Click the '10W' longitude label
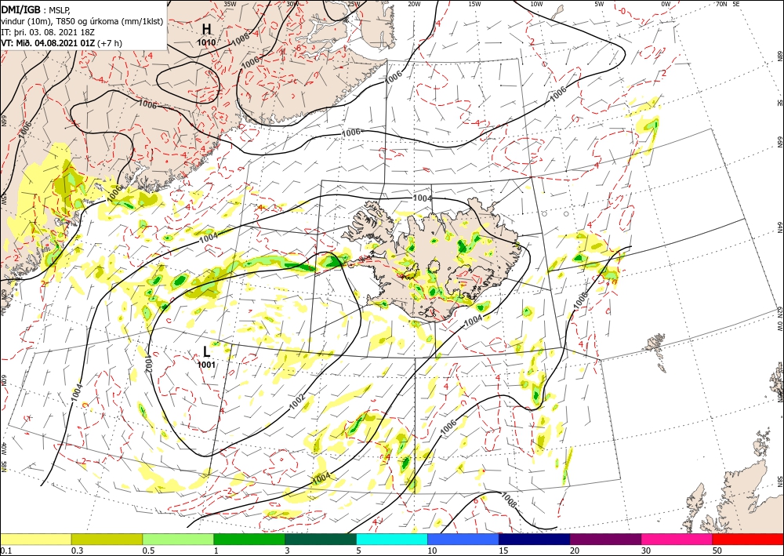 point(536,4)
